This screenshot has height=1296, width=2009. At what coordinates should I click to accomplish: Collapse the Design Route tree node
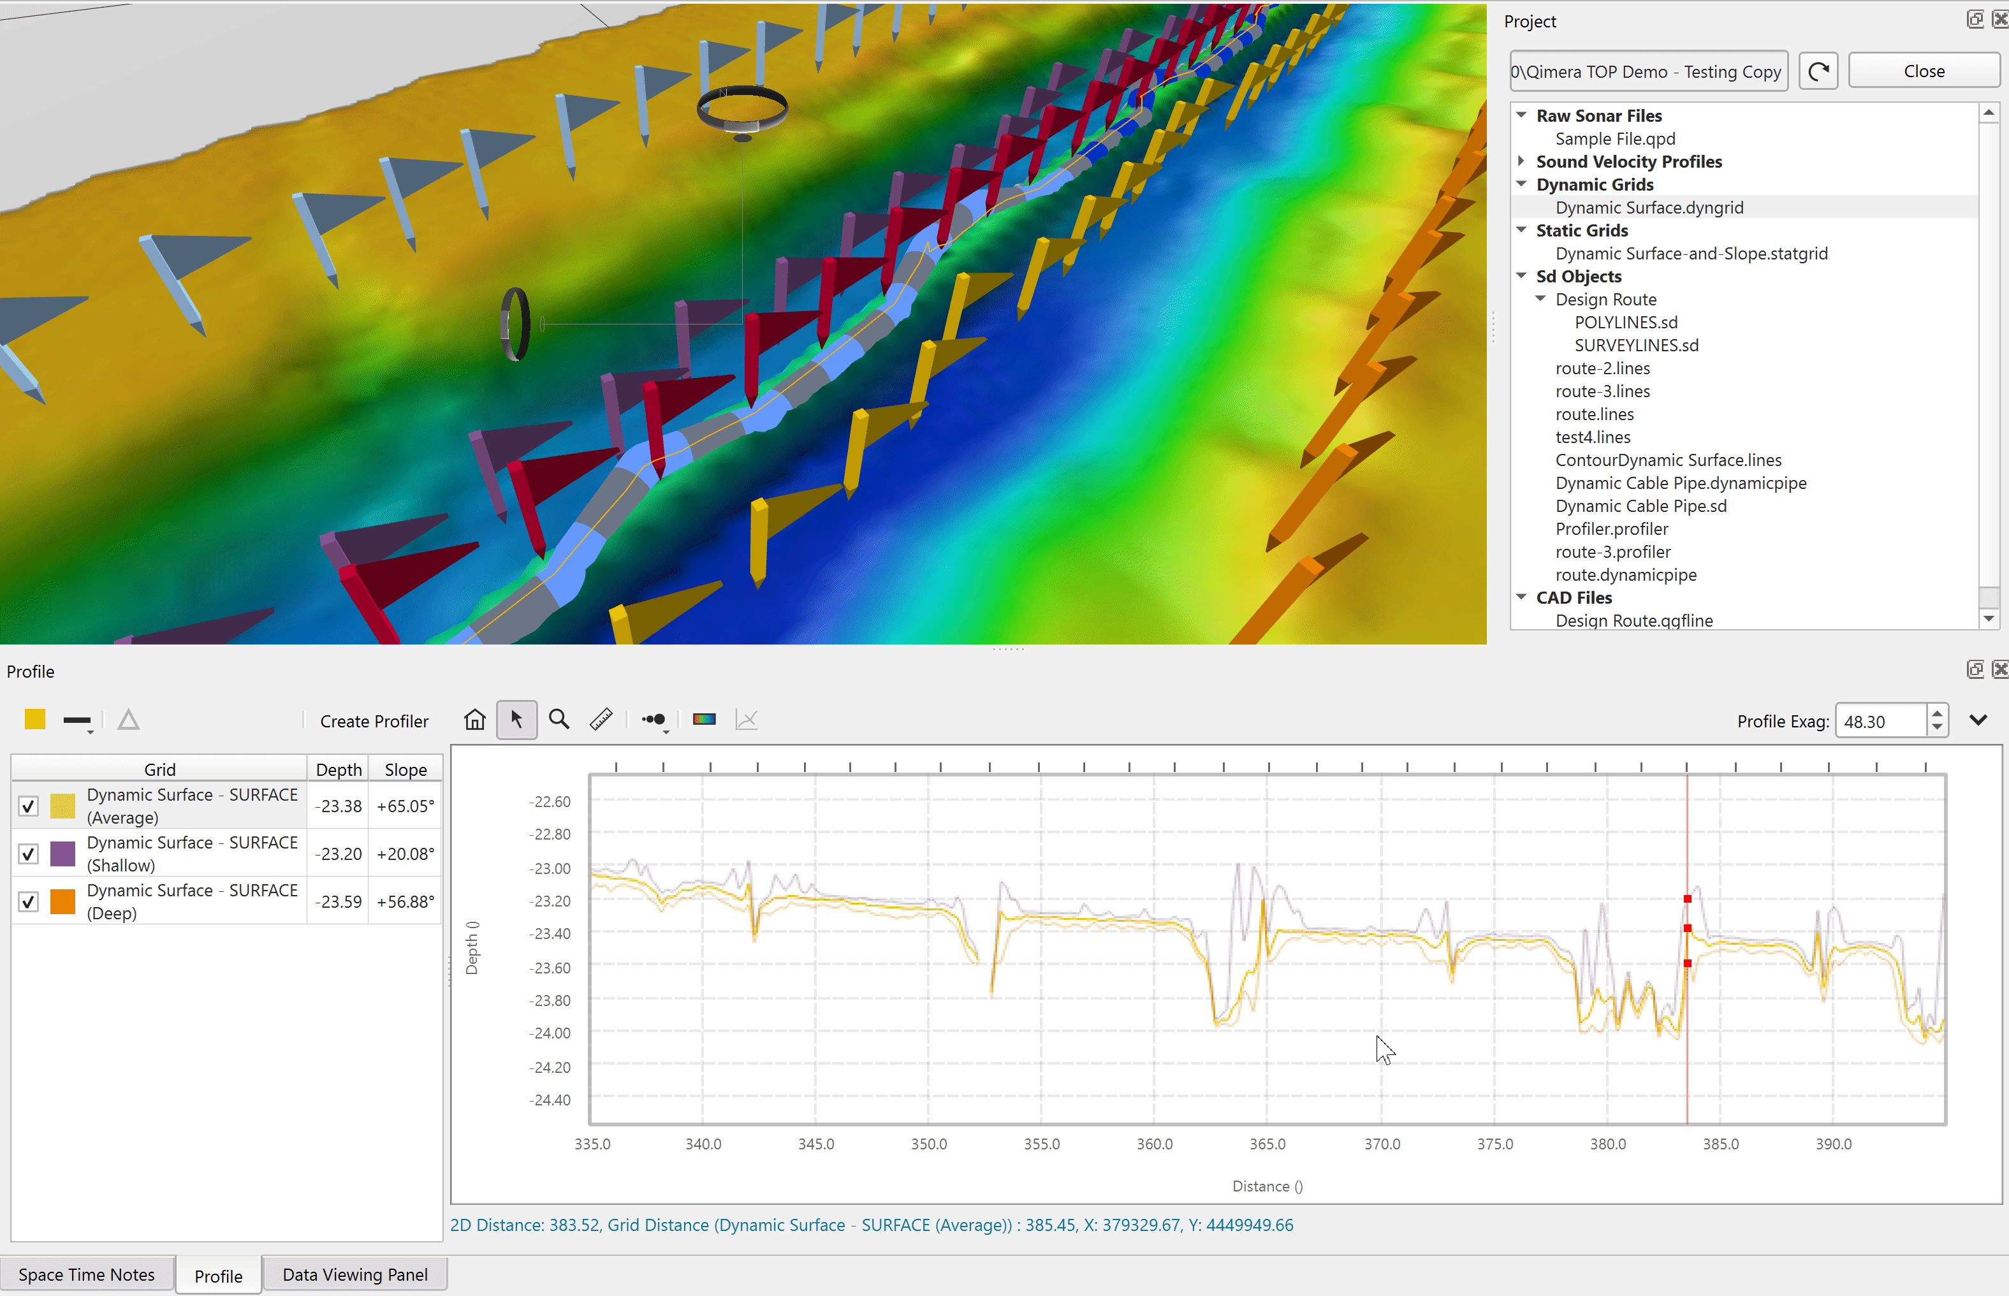1540,299
